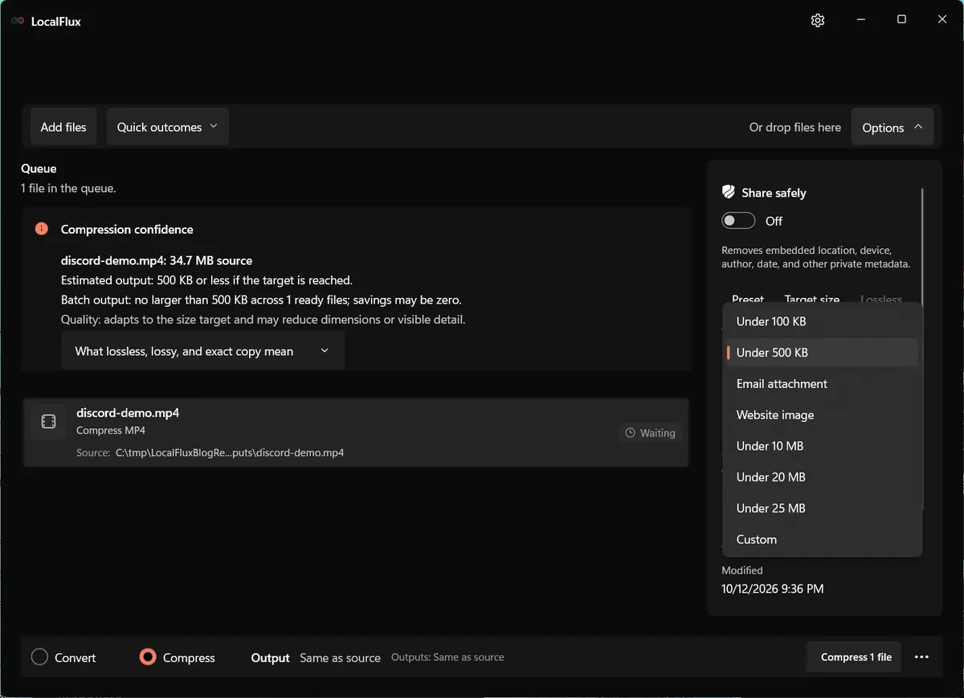Click the clock icon in Waiting badge
The height and width of the screenshot is (698, 964).
(631, 433)
